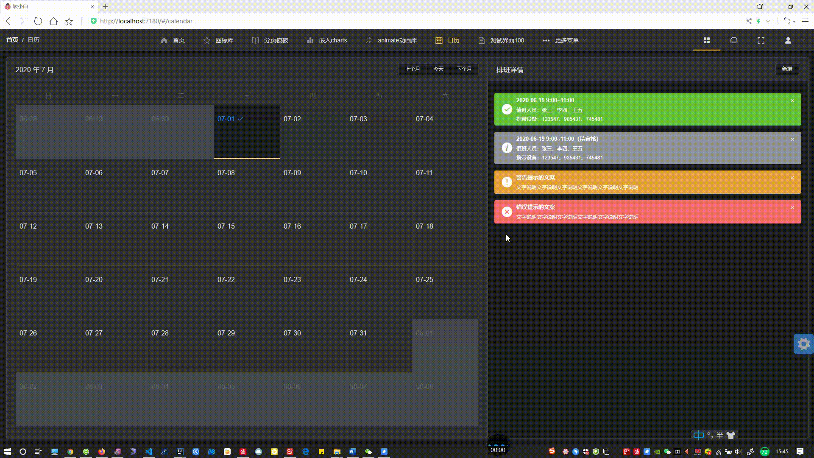
Task: Expand user account dropdown arrow
Action: tap(803, 40)
